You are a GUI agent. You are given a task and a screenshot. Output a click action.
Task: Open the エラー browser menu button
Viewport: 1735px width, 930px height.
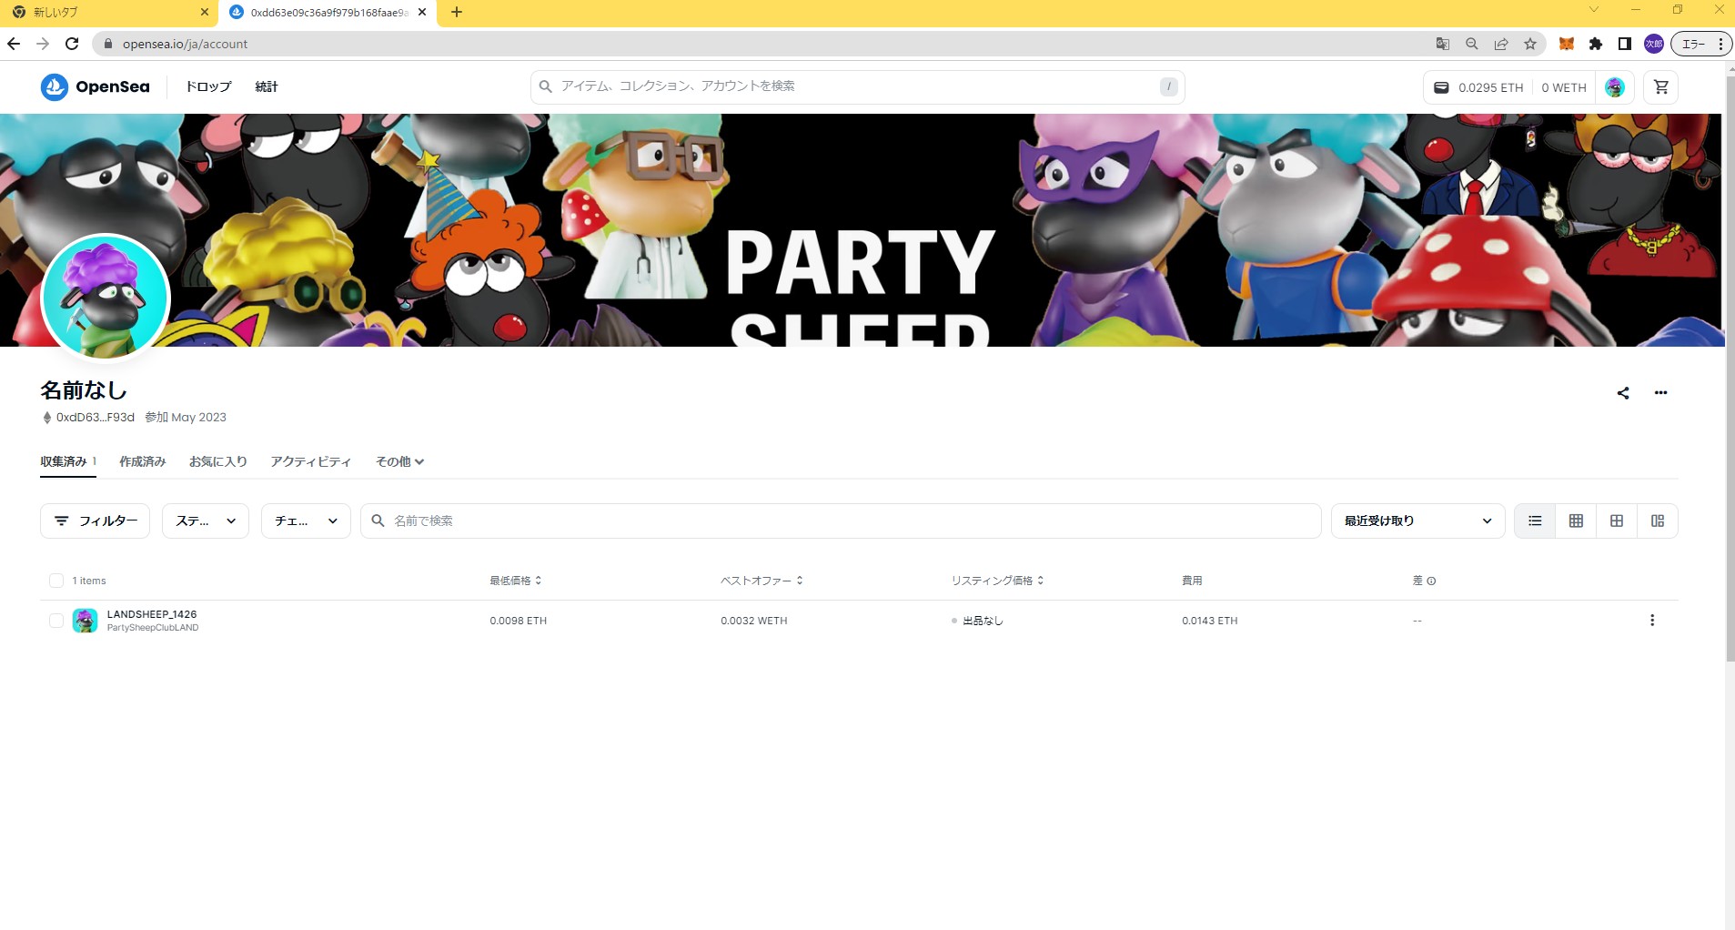click(1701, 44)
